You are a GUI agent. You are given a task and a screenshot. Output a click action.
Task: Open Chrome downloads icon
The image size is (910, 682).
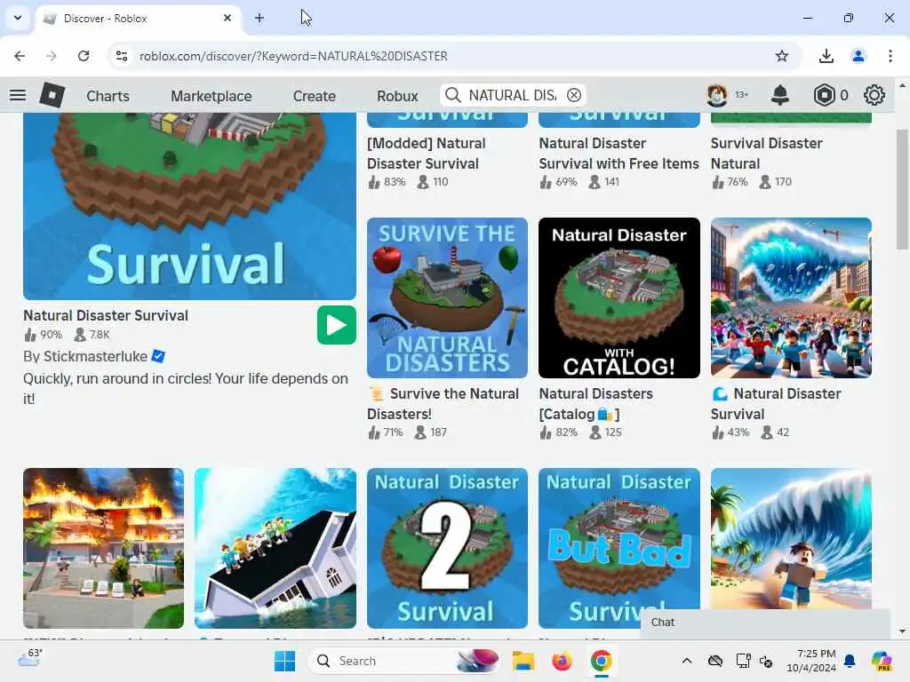click(x=826, y=56)
